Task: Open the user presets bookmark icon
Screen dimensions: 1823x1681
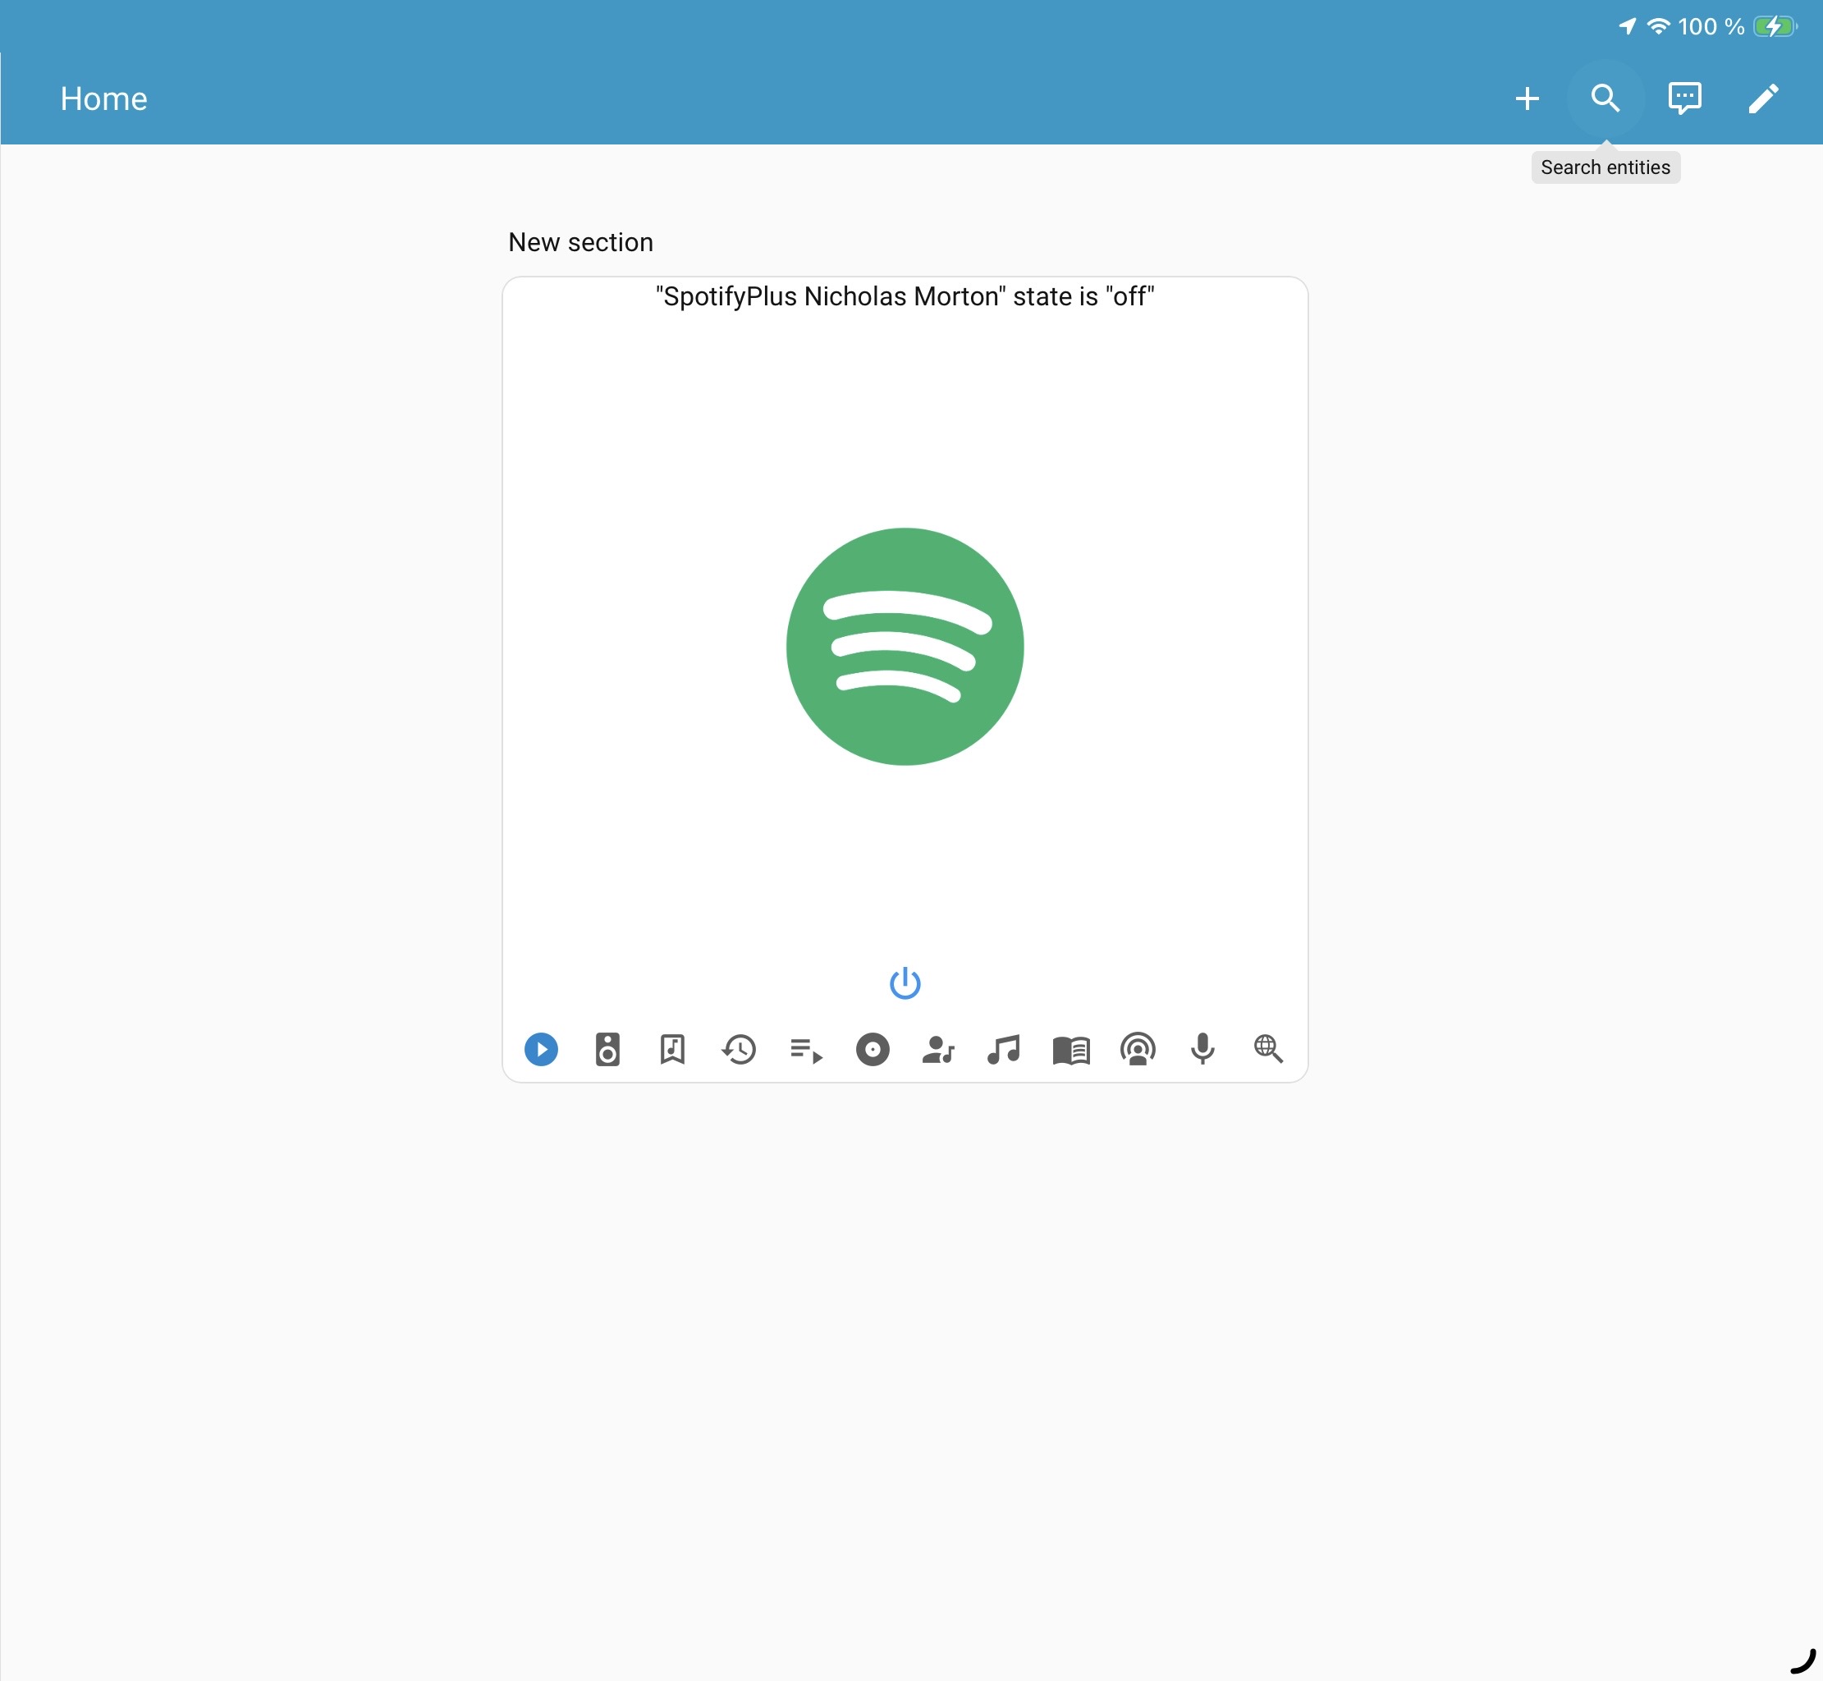Action: (672, 1050)
